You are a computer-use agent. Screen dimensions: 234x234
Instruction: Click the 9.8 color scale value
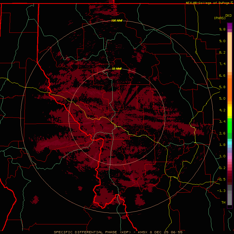click(x=222, y=29)
